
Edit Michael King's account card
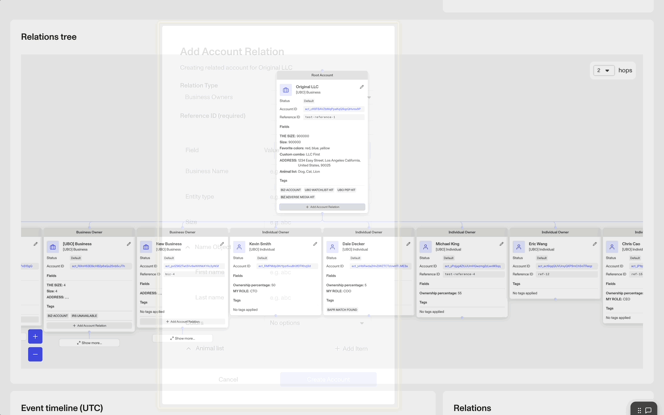coord(501,244)
